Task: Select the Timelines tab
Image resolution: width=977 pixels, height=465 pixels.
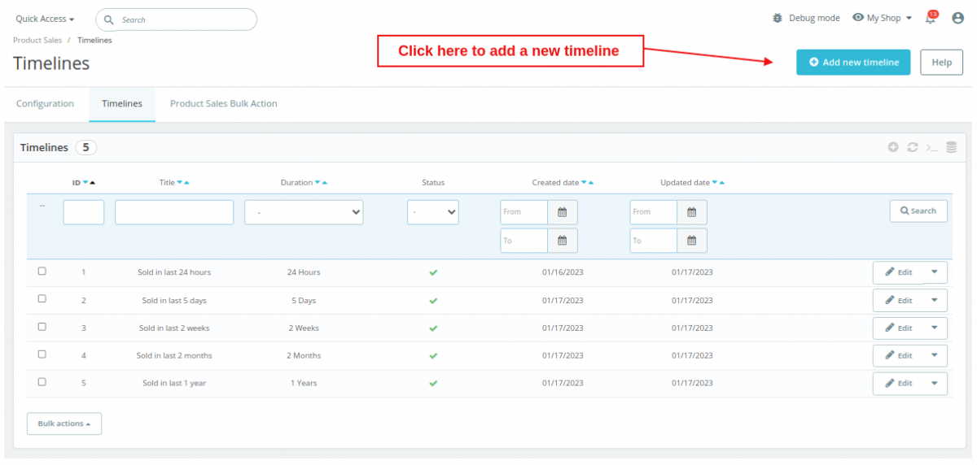Action: (122, 104)
